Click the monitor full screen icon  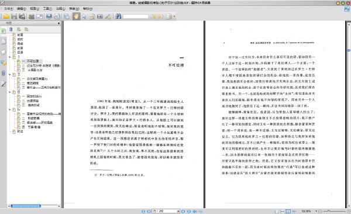click(x=49, y=16)
